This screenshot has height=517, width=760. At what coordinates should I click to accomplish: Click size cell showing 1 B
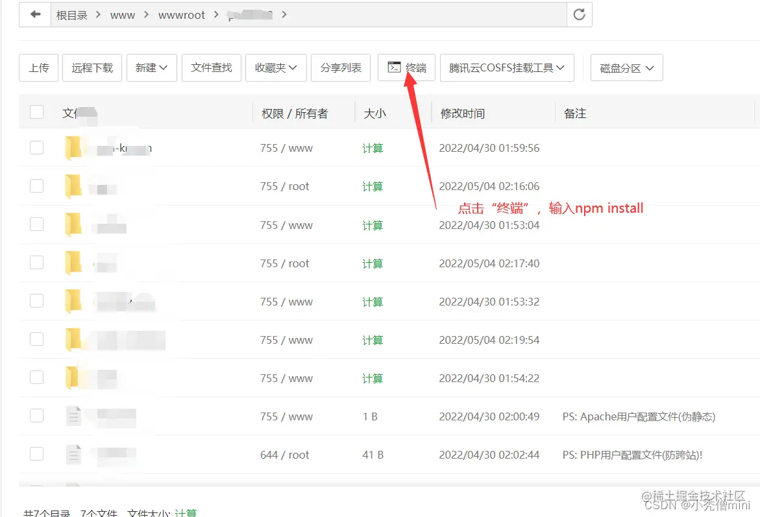[x=370, y=416]
